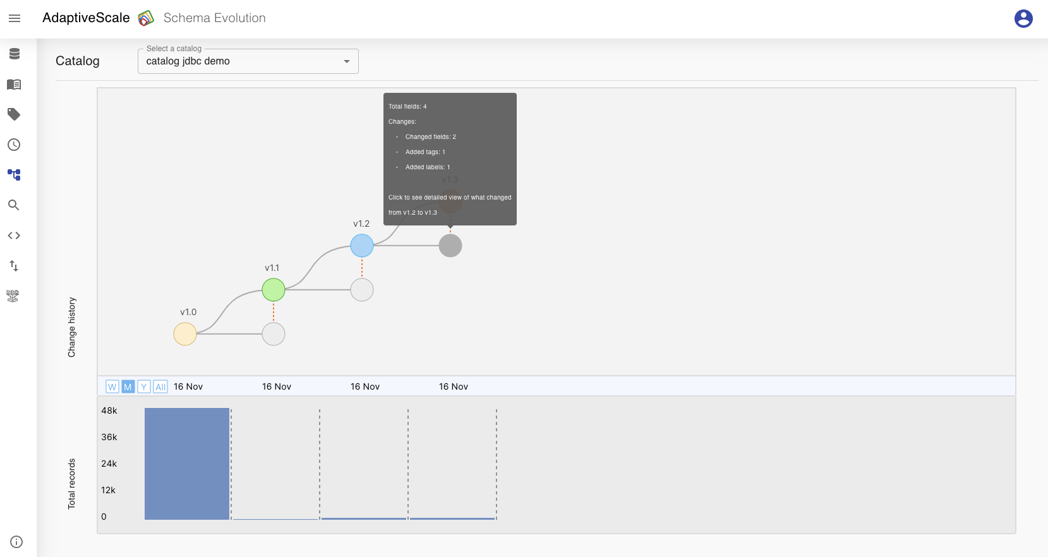Image resolution: width=1048 pixels, height=557 pixels.
Task: Open the up-down transfer arrows sidebar icon
Action: point(14,266)
